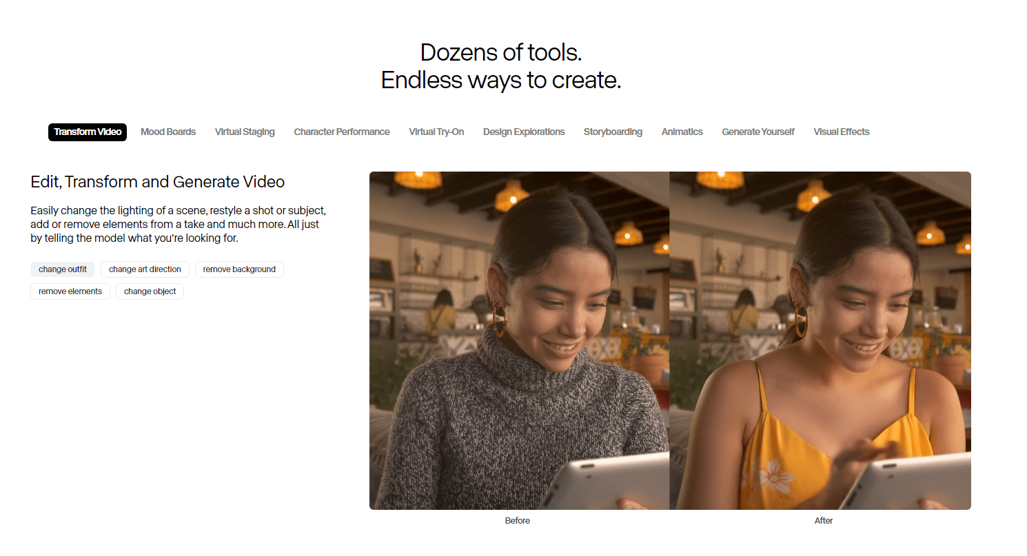
Task: Click the 'remove elements' chip
Action: tap(70, 291)
